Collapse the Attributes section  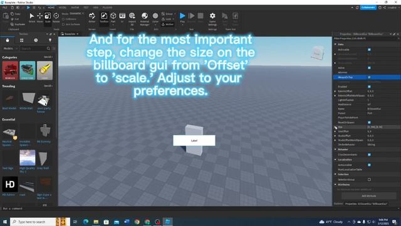click(335, 185)
